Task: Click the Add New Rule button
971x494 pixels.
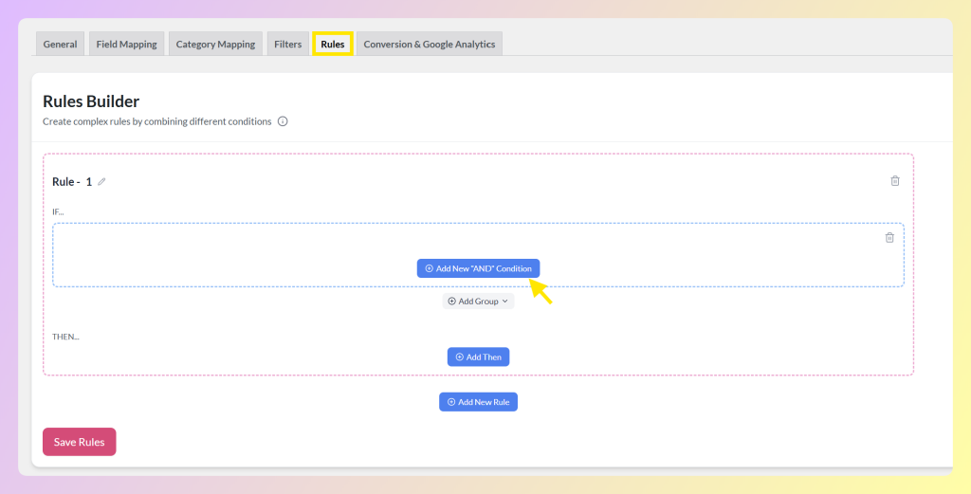Action: pos(478,402)
